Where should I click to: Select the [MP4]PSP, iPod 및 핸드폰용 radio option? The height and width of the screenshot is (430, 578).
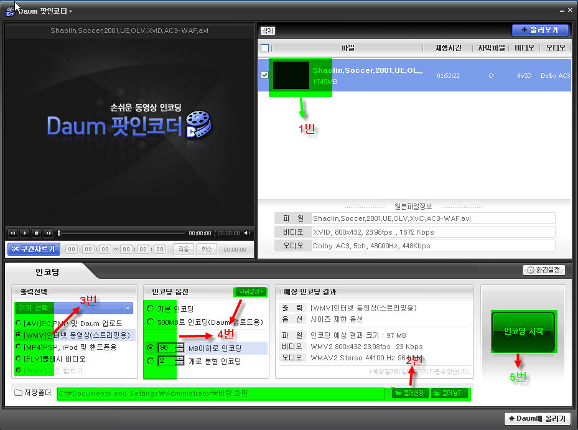click(x=19, y=347)
